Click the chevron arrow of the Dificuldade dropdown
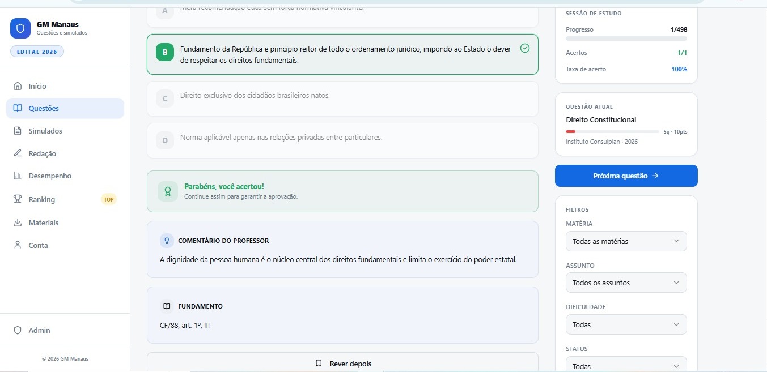 (676, 324)
